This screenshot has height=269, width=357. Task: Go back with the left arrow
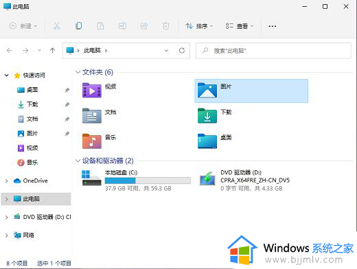(10, 50)
